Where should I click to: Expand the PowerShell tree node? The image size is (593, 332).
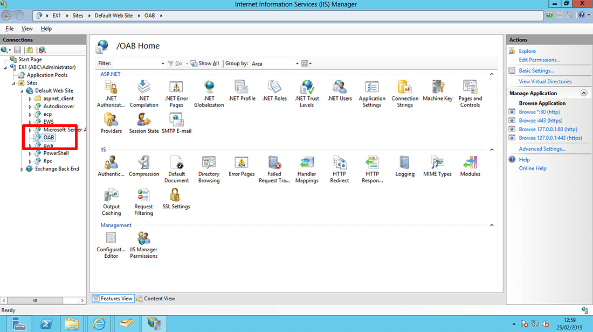(x=30, y=153)
